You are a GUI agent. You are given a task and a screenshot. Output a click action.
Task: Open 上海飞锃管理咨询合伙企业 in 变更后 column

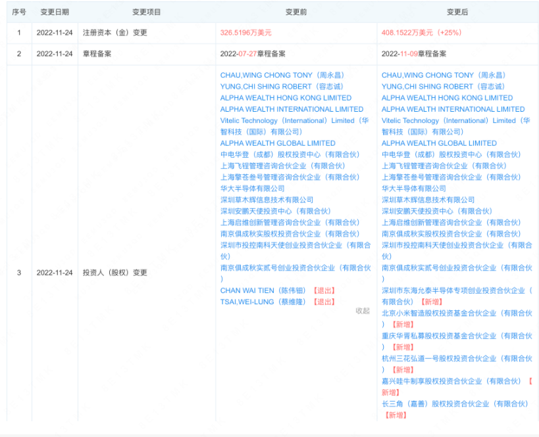[444, 166]
